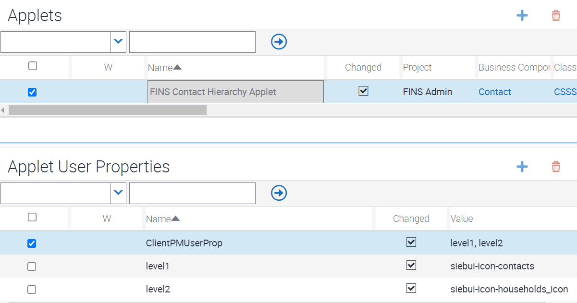Screen dimensions: 577x303
Task: Open the Contact business component link
Action: tap(495, 92)
